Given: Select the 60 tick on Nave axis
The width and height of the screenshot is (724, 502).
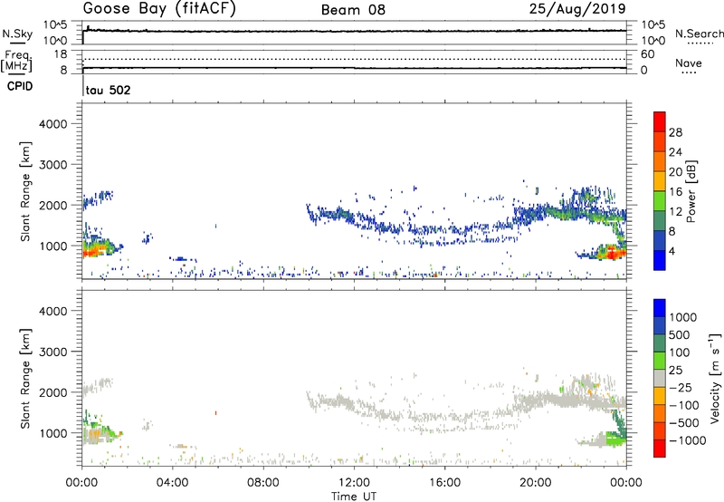Looking at the screenshot, I should (647, 54).
